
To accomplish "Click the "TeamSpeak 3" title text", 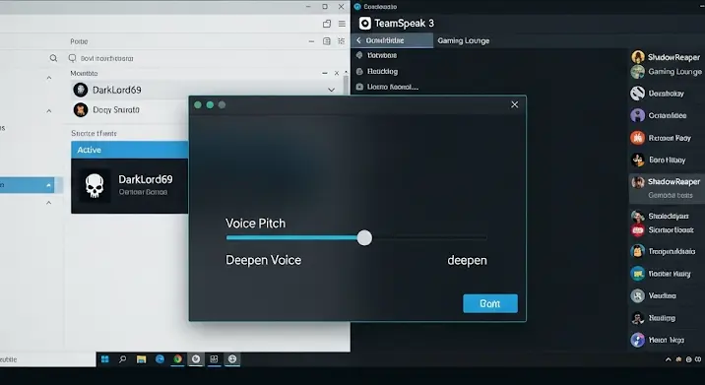I will (405, 24).
